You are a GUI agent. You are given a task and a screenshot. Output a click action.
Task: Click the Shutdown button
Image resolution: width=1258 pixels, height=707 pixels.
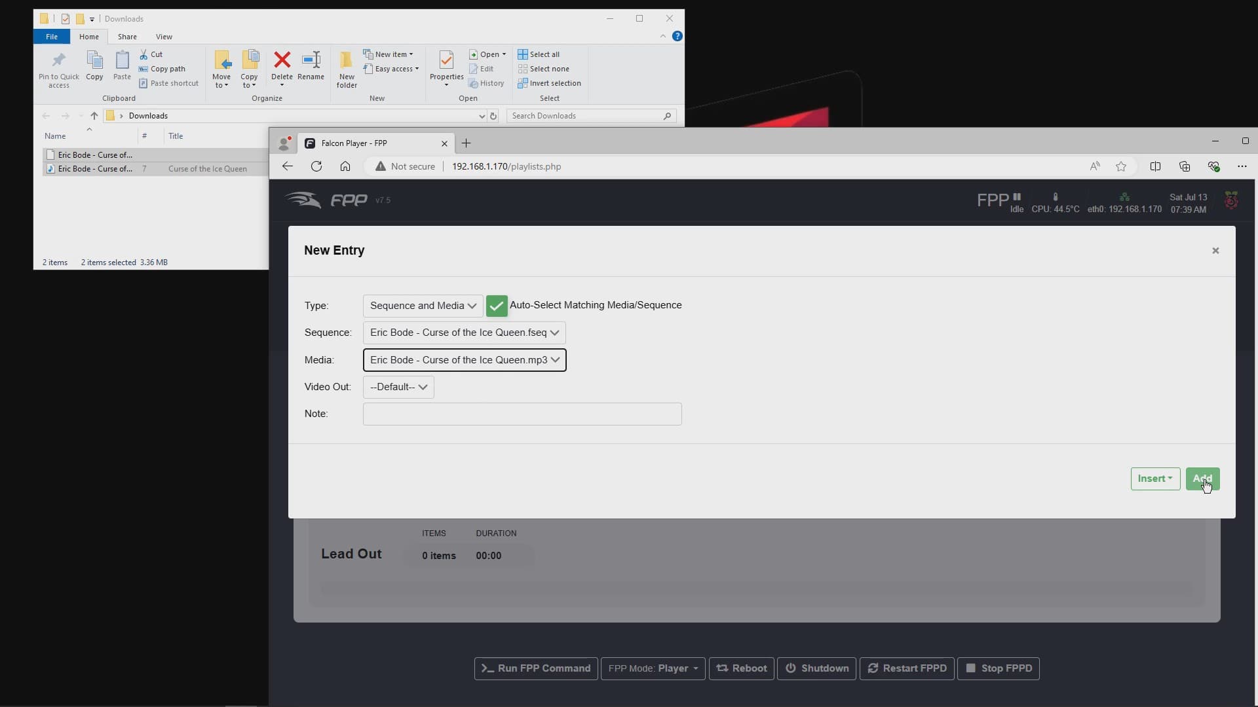tap(816, 668)
